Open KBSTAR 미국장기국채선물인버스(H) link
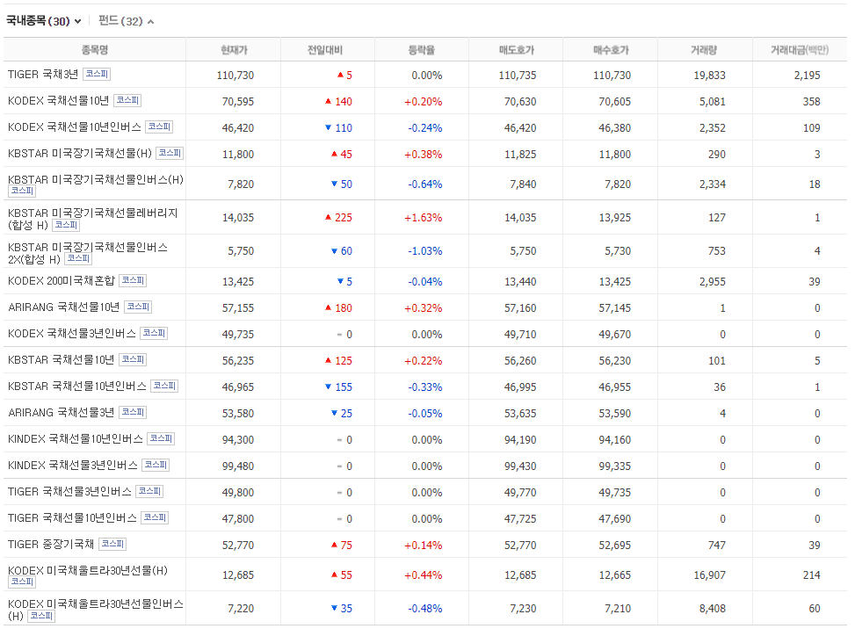The height and width of the screenshot is (636, 855). (x=96, y=180)
